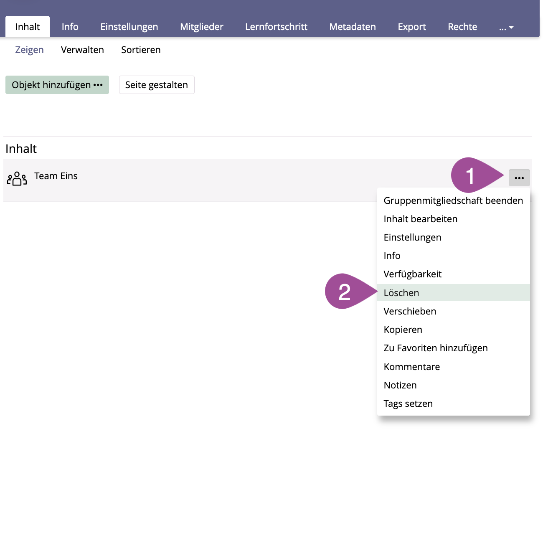
Task: Switch to the Einstellungen tab
Action: coord(129,27)
